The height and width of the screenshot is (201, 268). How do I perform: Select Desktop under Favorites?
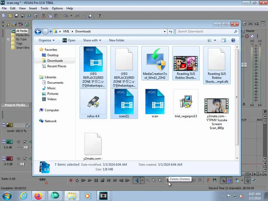[53, 55]
